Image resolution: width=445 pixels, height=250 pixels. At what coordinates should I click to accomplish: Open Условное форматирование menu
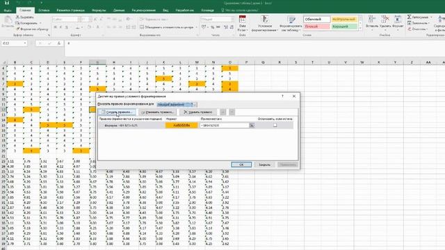265,24
